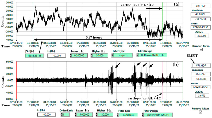Click the fs (Hz) field in panel (b)
The width and height of the screenshot is (212, 118).
coord(46,115)
